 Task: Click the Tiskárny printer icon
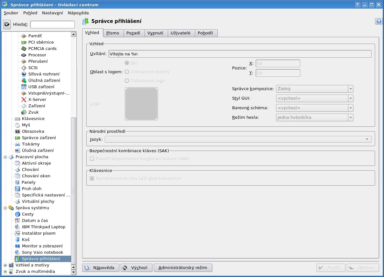point(18,144)
